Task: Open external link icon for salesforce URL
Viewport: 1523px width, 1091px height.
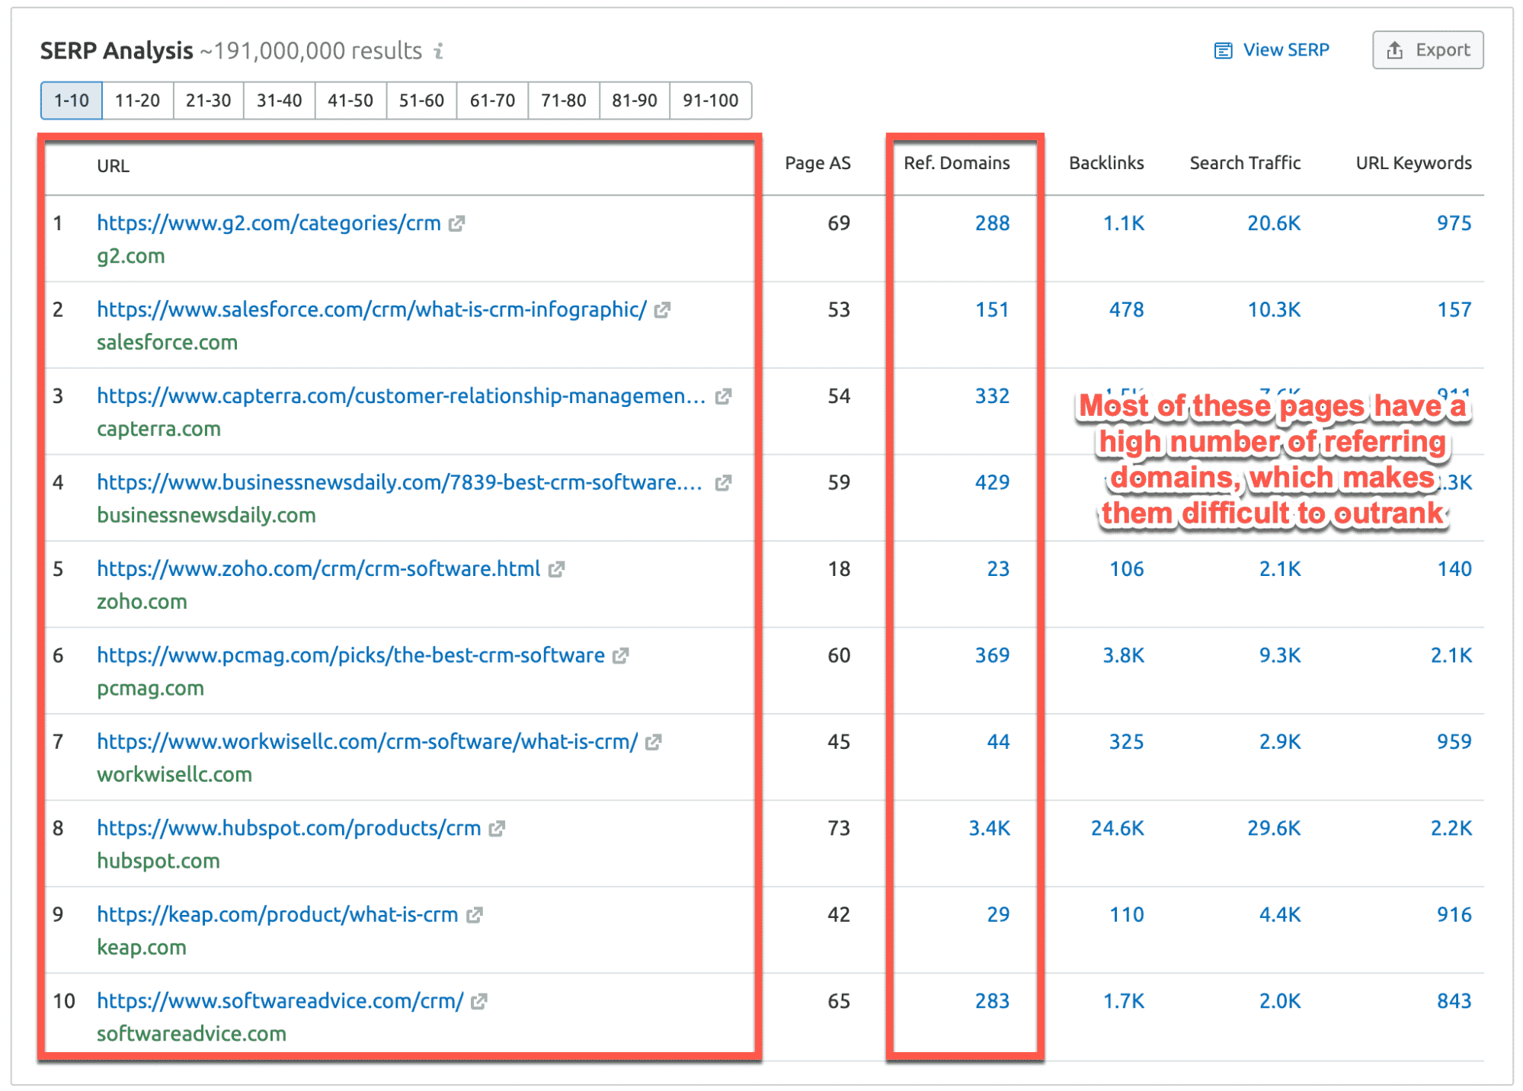Action: pos(662,310)
